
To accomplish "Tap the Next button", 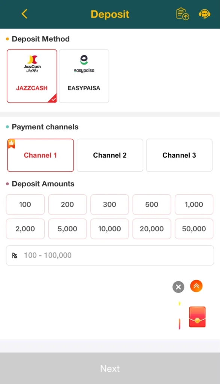I will [110, 368].
